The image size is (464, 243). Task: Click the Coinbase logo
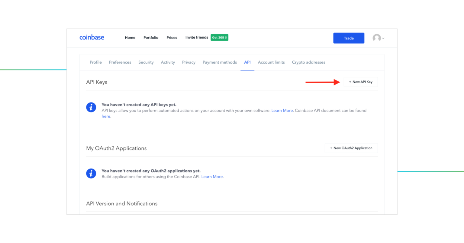point(92,37)
